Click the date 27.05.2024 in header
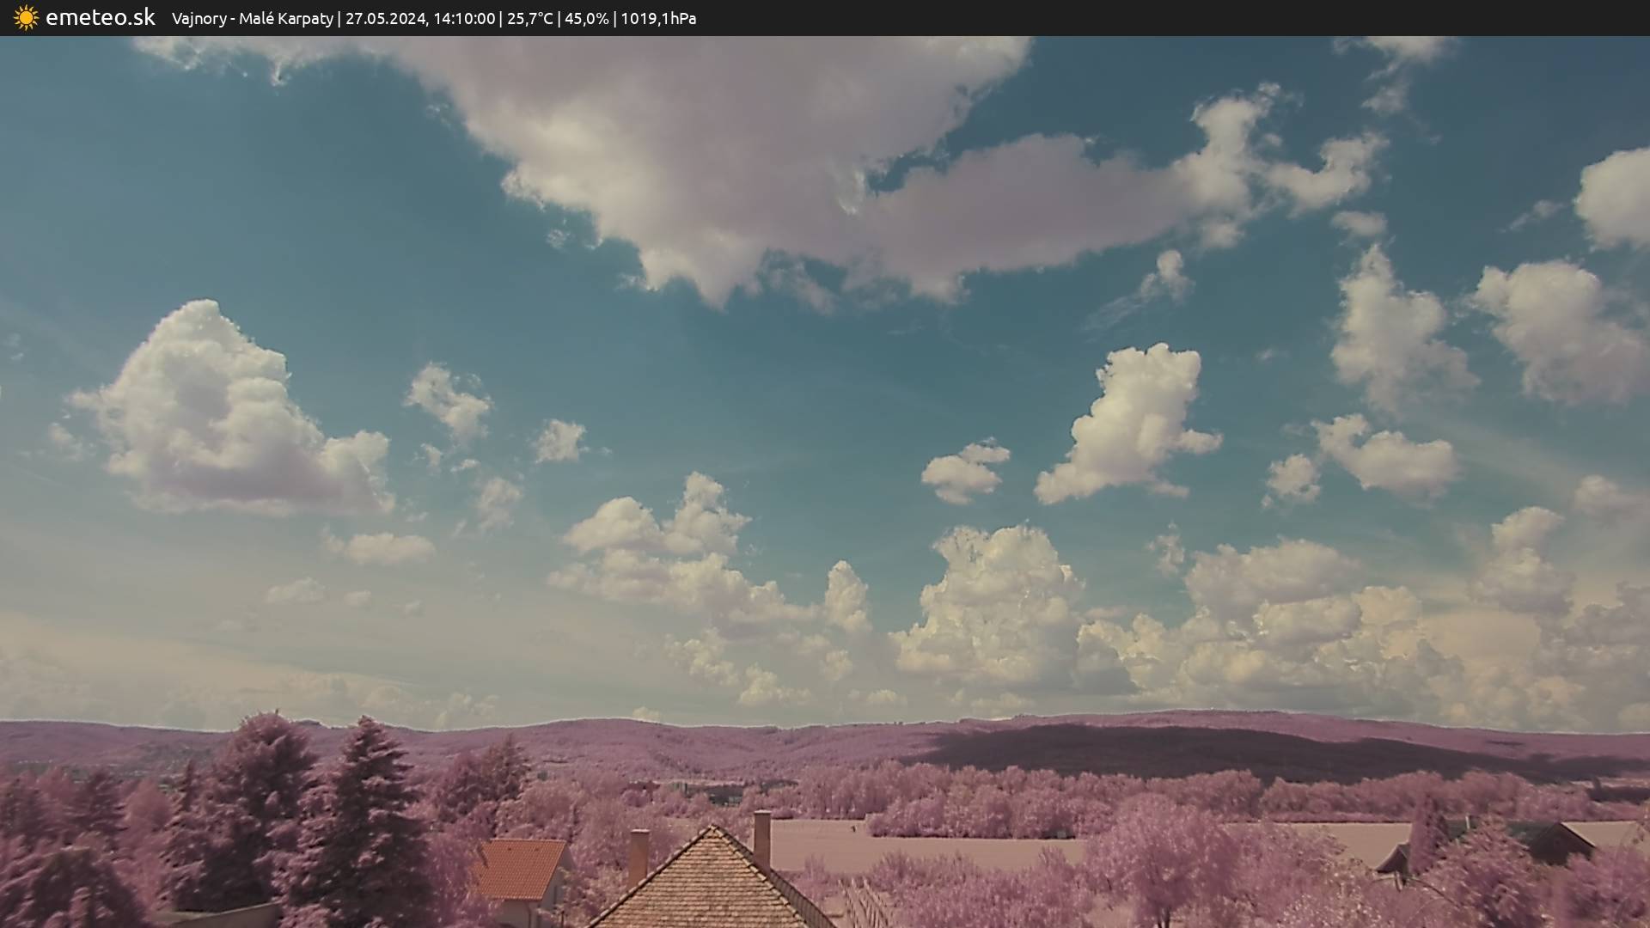 384,19
